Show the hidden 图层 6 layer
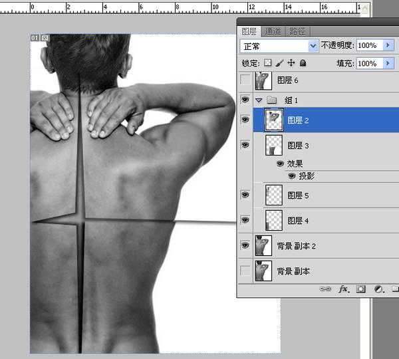Screen dimensions: 399x359 pos(245,80)
